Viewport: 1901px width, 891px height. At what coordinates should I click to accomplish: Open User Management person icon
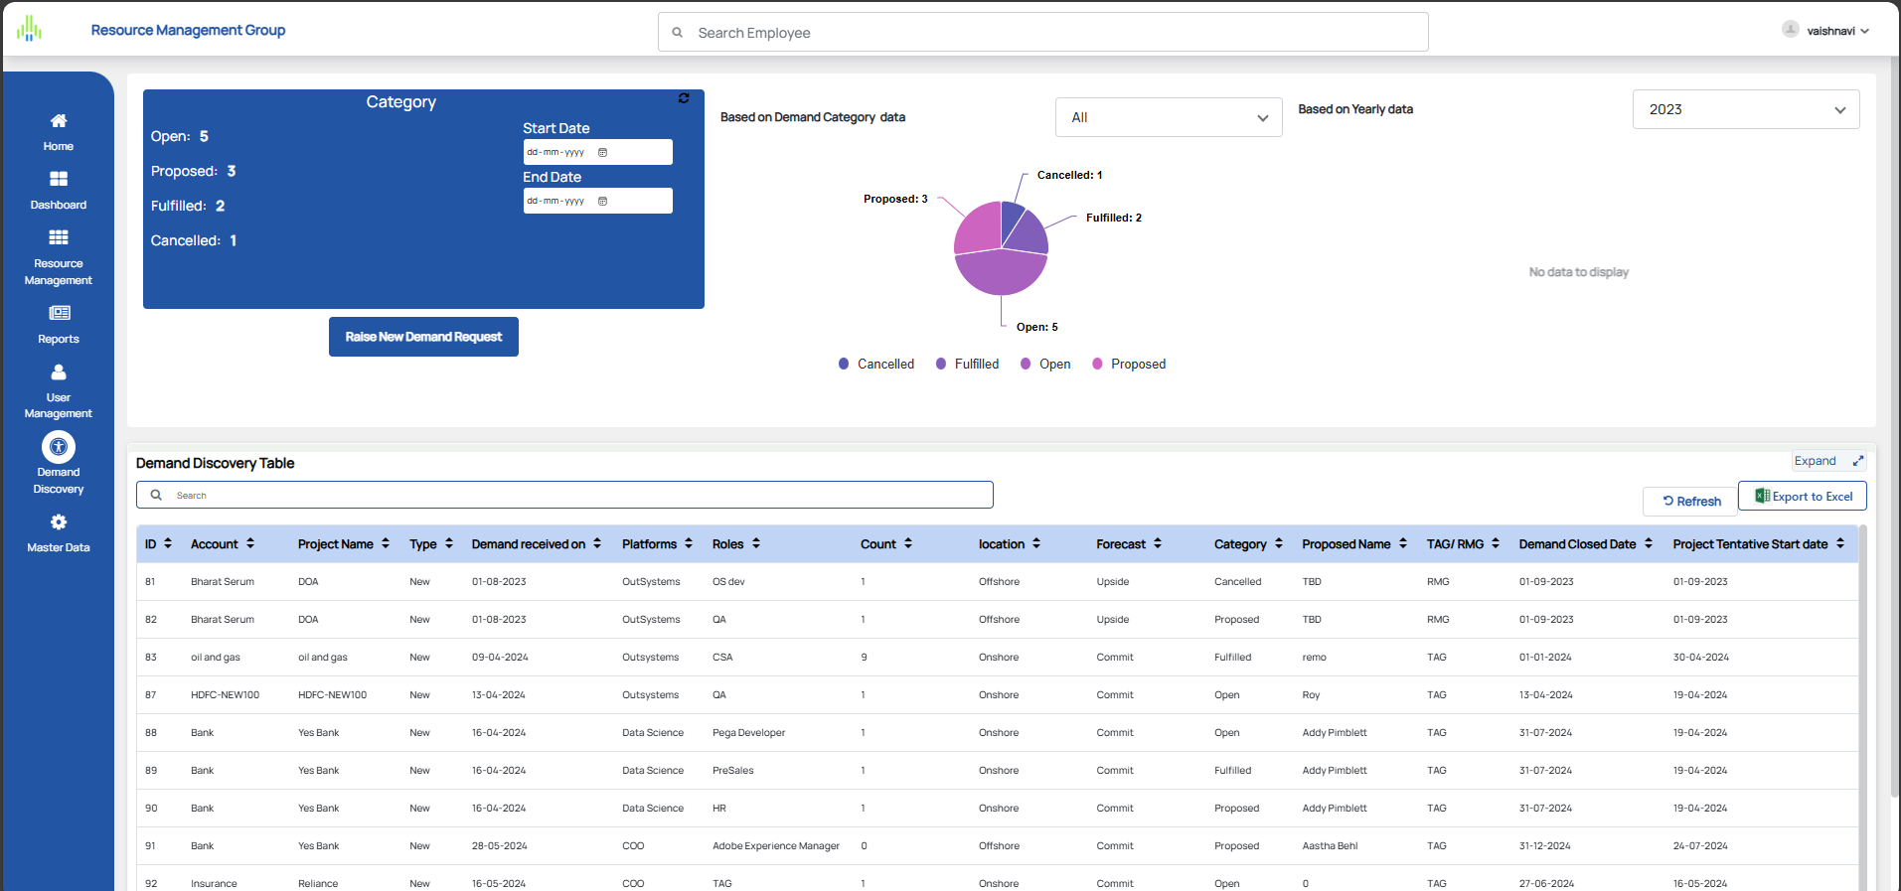click(x=59, y=372)
